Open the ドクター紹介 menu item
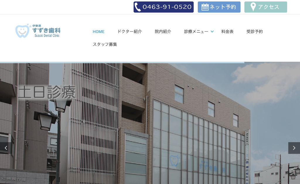Image resolution: width=300 pixels, height=184 pixels. pyautogui.click(x=129, y=32)
